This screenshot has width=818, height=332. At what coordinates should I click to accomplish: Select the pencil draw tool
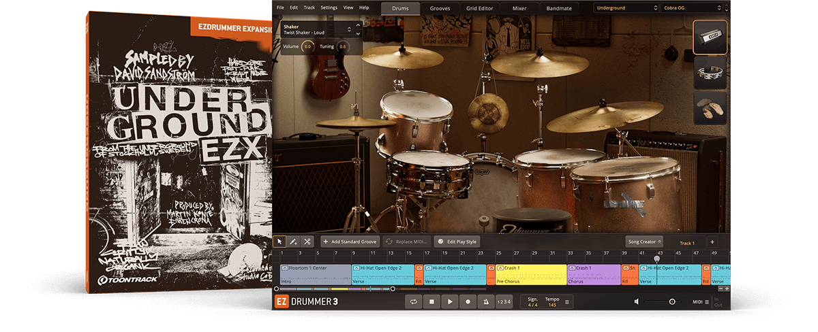(293, 242)
